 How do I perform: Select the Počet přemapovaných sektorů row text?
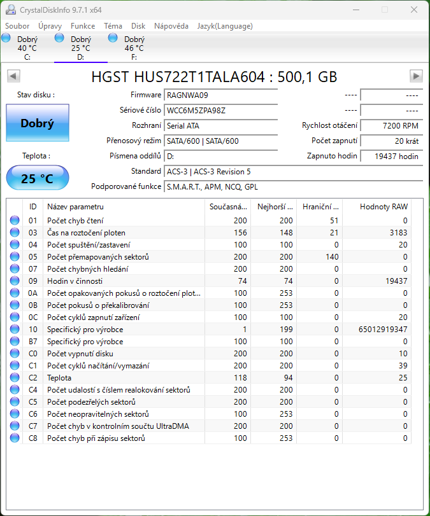coord(98,257)
